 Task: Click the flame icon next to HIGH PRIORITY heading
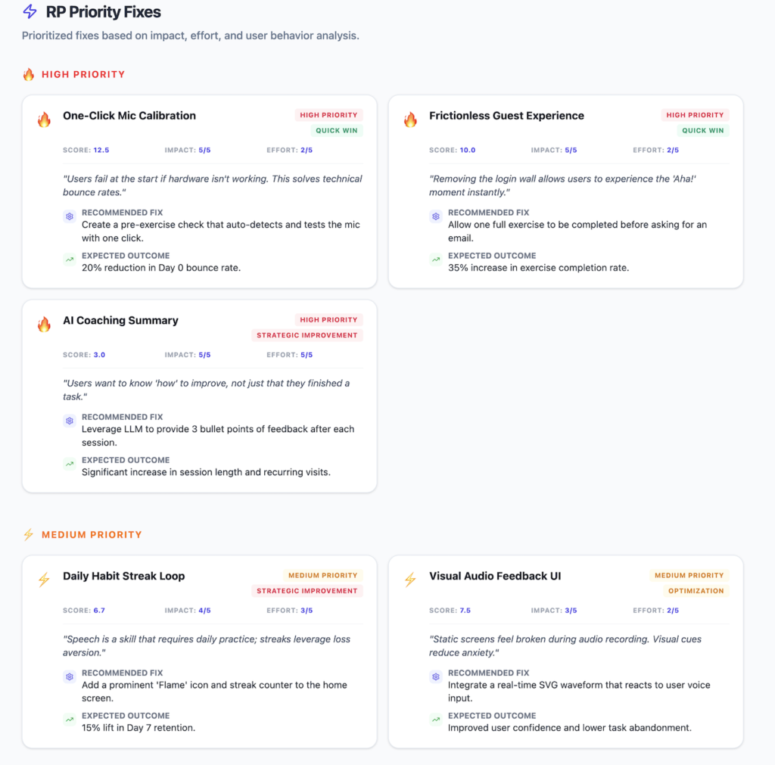[x=29, y=75]
